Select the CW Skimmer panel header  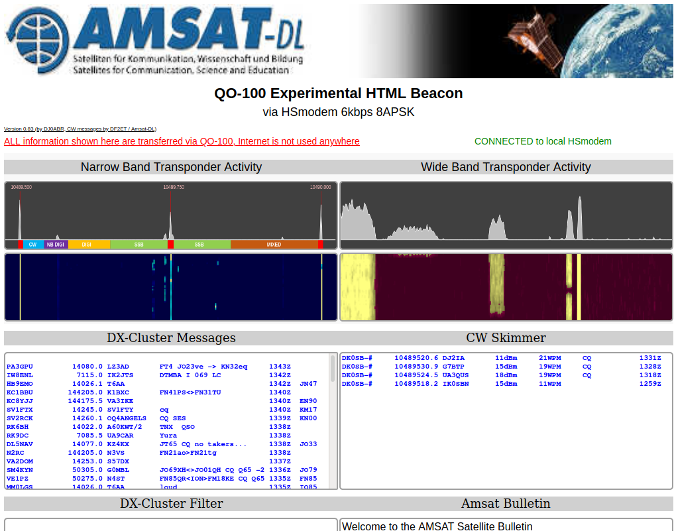[x=506, y=338]
